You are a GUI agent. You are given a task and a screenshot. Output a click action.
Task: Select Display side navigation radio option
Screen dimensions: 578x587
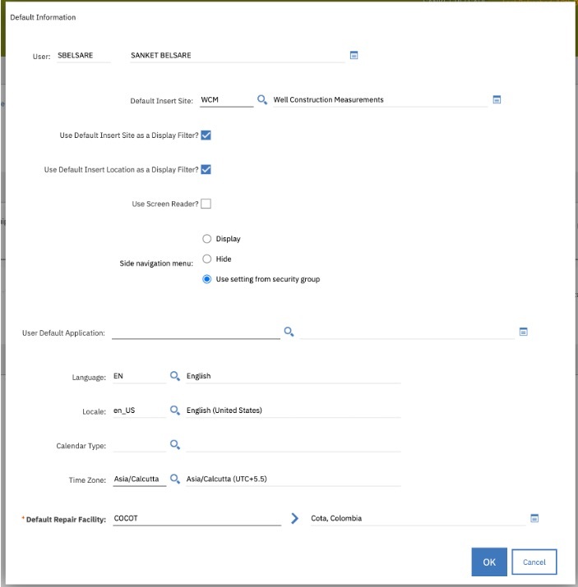(x=207, y=239)
